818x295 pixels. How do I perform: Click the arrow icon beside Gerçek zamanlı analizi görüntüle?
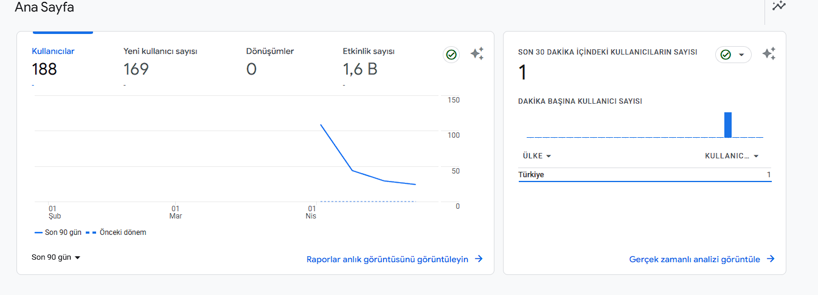(x=771, y=259)
